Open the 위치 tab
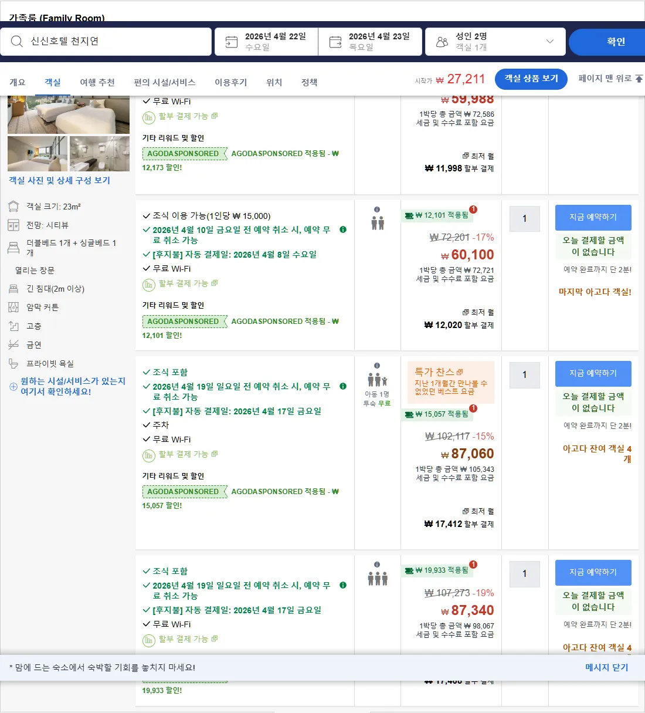The height and width of the screenshot is (713, 645). click(x=274, y=83)
